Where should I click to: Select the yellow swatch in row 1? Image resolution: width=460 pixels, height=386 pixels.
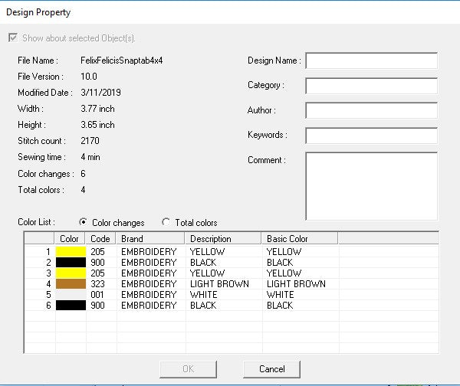click(71, 251)
